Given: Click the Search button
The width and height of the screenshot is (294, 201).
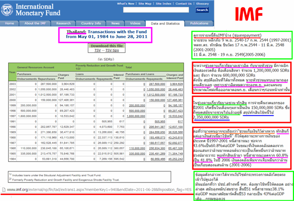Looking at the screenshot, I should click(202, 10).
